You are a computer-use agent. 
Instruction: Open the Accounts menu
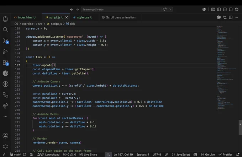5,136
